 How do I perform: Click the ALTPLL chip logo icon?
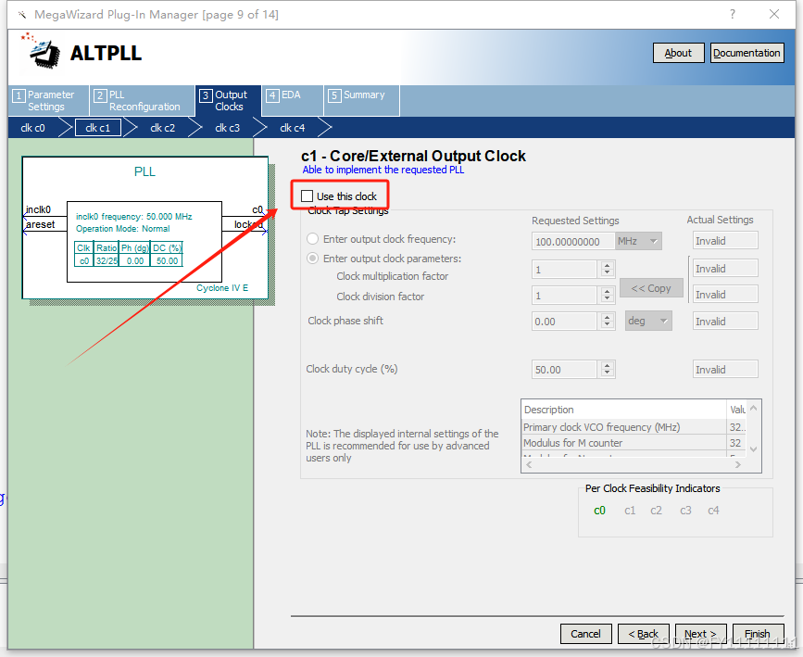point(40,51)
